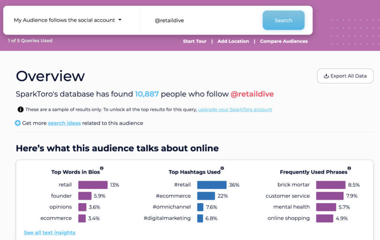Click See all text insights
Image resolution: width=380 pixels, height=240 pixels.
click(x=49, y=233)
